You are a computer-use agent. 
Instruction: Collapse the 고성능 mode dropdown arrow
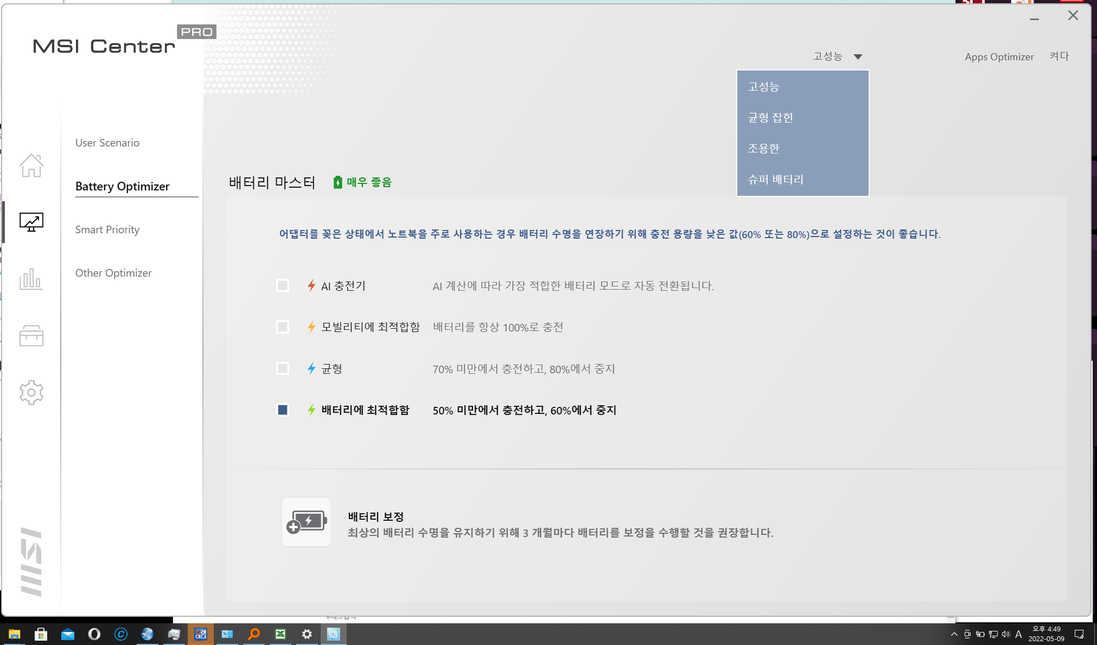point(858,56)
